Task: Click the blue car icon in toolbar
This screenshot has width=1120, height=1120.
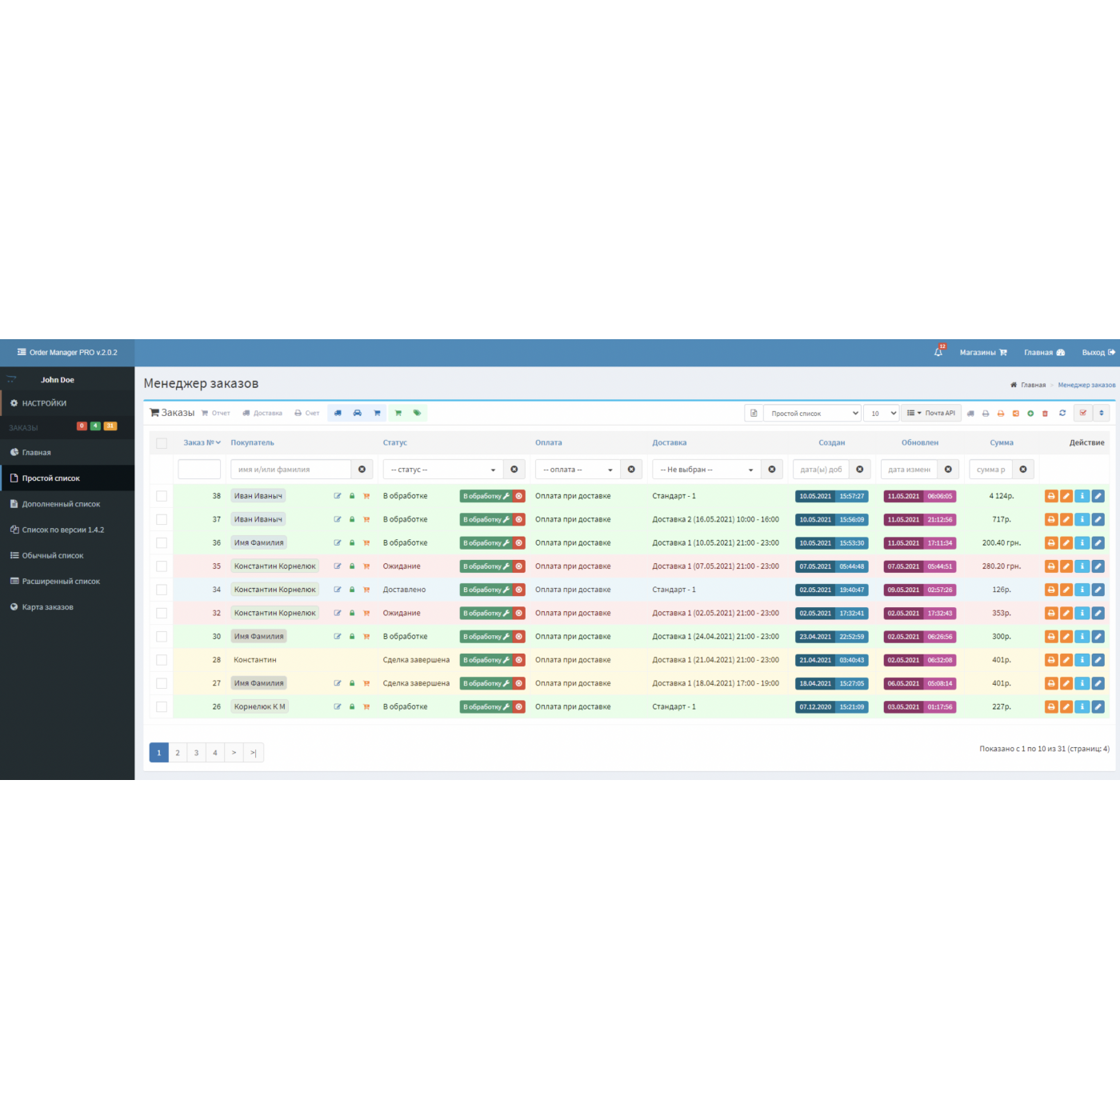Action: (x=357, y=414)
